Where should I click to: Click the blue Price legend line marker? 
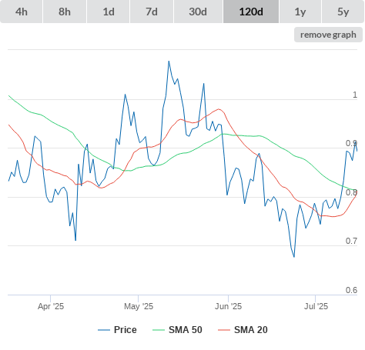tap(104, 330)
